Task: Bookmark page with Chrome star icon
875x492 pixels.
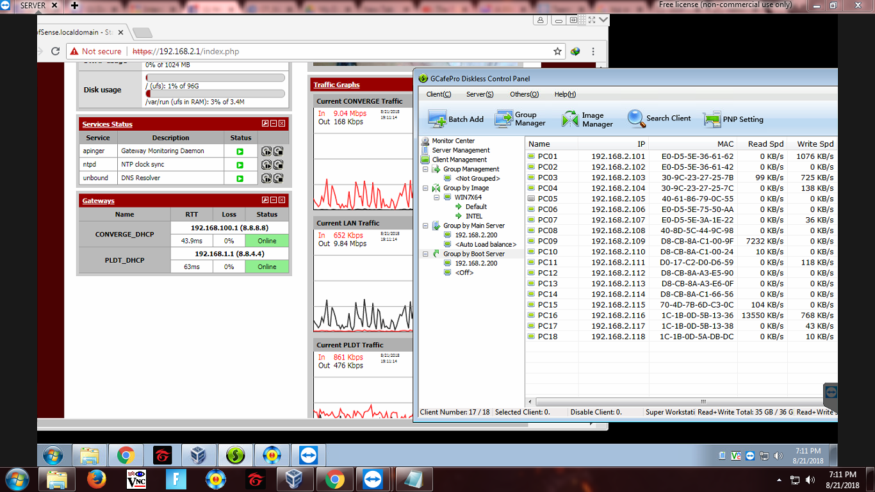Action: tap(557, 51)
